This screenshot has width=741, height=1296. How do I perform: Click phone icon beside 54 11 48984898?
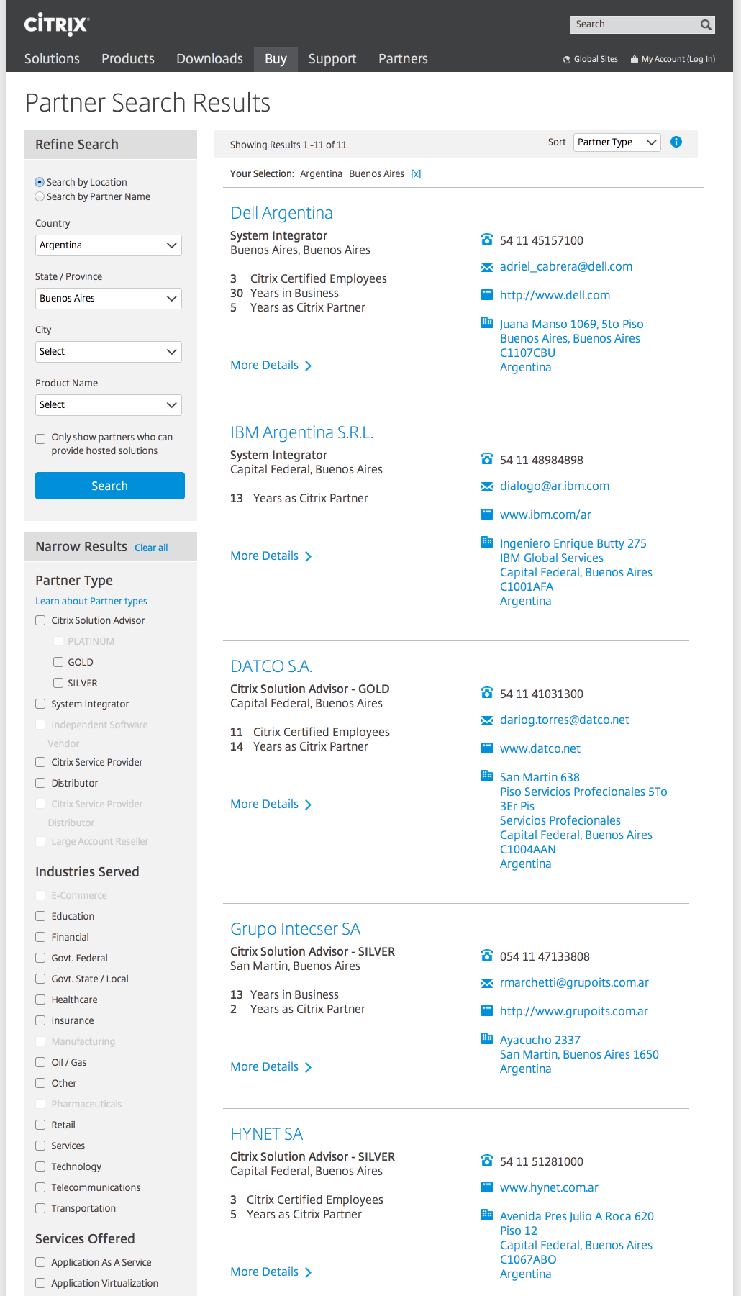[487, 459]
